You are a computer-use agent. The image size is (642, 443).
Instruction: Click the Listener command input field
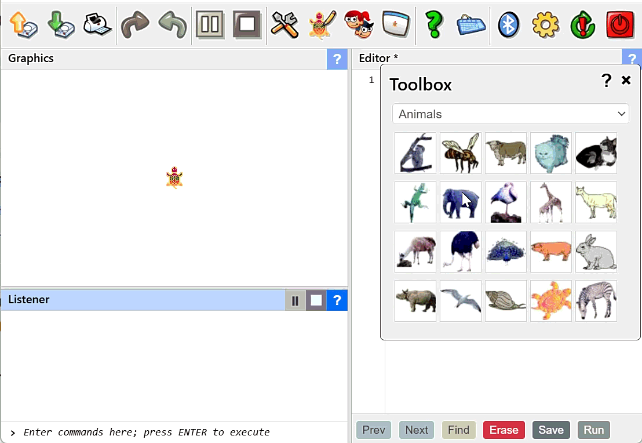(174, 432)
